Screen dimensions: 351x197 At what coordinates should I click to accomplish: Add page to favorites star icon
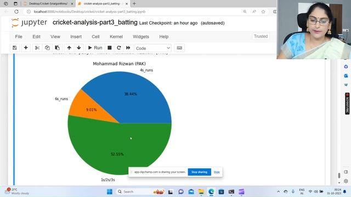(x=263, y=11)
